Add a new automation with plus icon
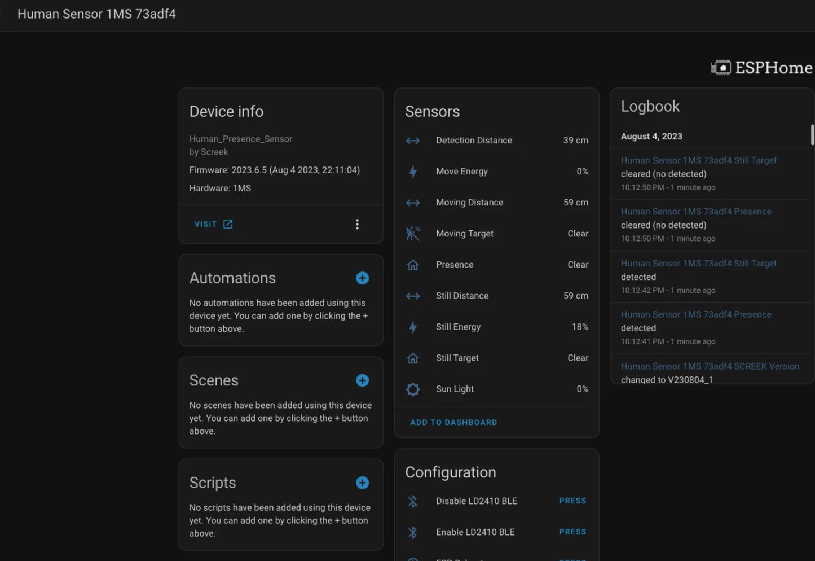This screenshot has height=561, width=815. (x=362, y=278)
